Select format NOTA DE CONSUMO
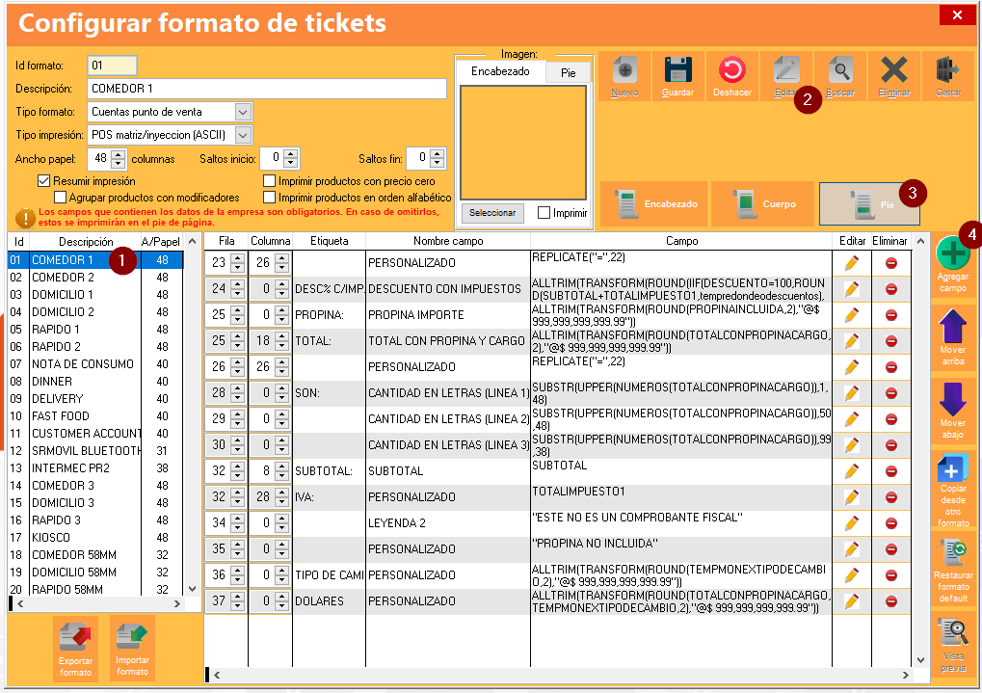Viewport: 982px width, 693px height. tap(95, 364)
